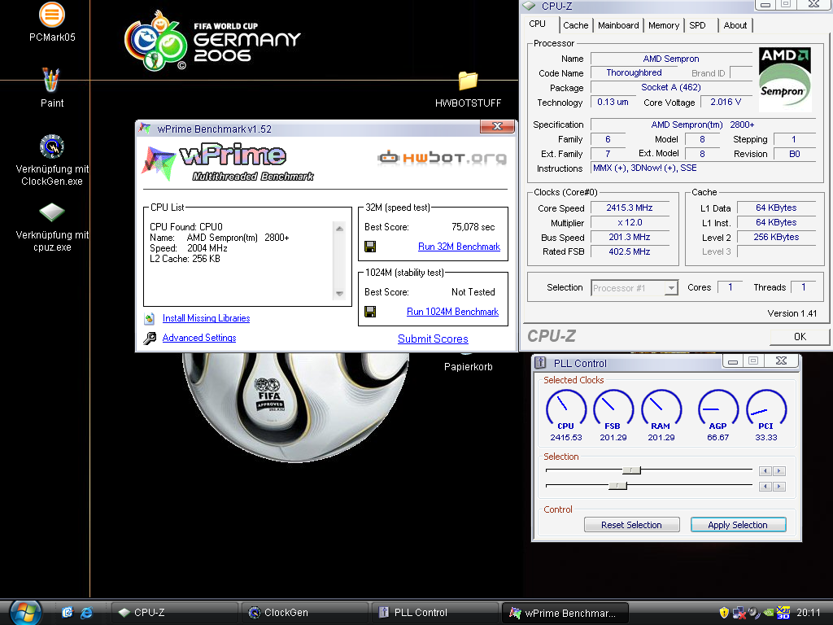Open the ClockGen.exe shortcut icon
The image size is (833, 625).
point(52,146)
